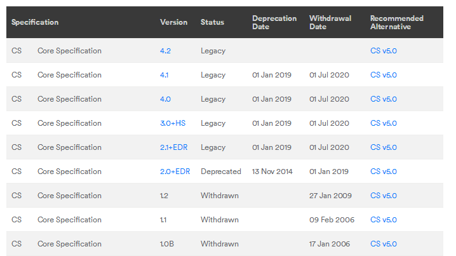Select the 2.1+EDR version link
Viewport: 456px width, 256px height.
tap(175, 147)
